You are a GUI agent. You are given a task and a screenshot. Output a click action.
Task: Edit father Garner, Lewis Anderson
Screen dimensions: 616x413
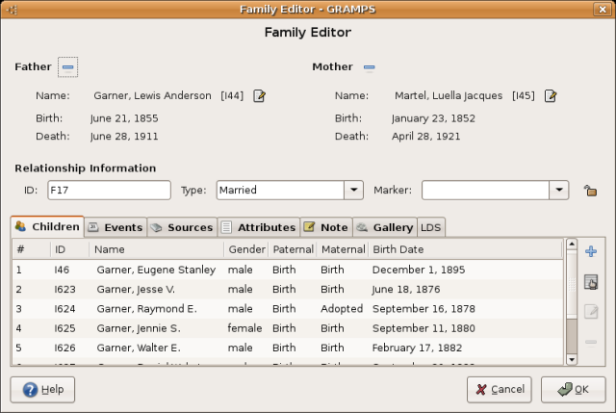(x=259, y=95)
